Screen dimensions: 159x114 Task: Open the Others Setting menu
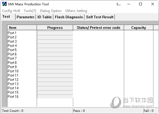pos(76,11)
